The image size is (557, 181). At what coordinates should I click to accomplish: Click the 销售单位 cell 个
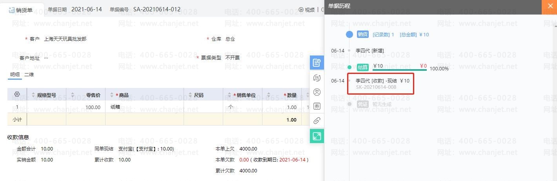pyautogui.click(x=231, y=107)
